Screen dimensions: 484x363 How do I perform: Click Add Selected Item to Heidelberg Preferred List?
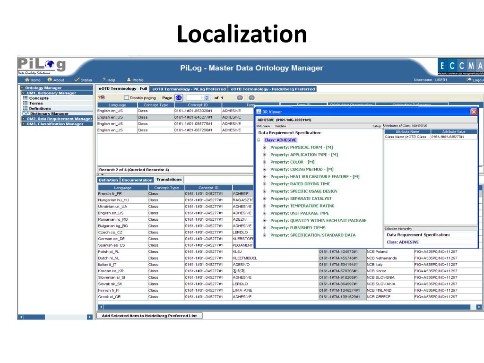149,316
